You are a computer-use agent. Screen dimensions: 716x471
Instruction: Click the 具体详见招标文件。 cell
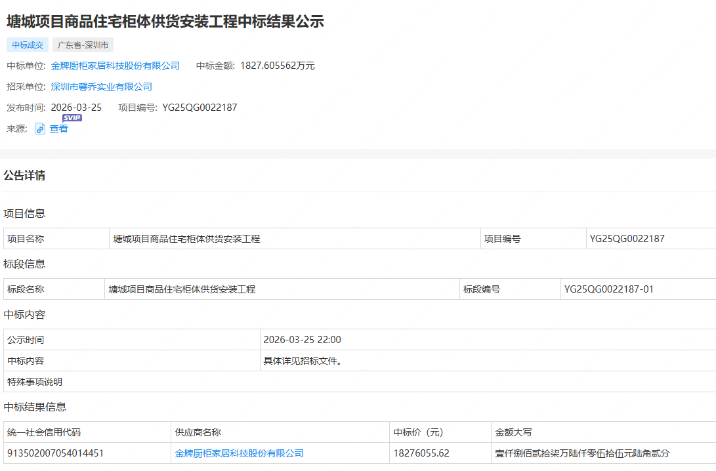coord(303,361)
